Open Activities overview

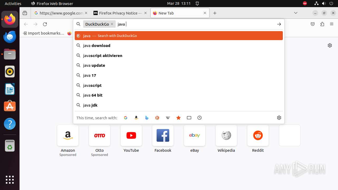(x=13, y=3)
